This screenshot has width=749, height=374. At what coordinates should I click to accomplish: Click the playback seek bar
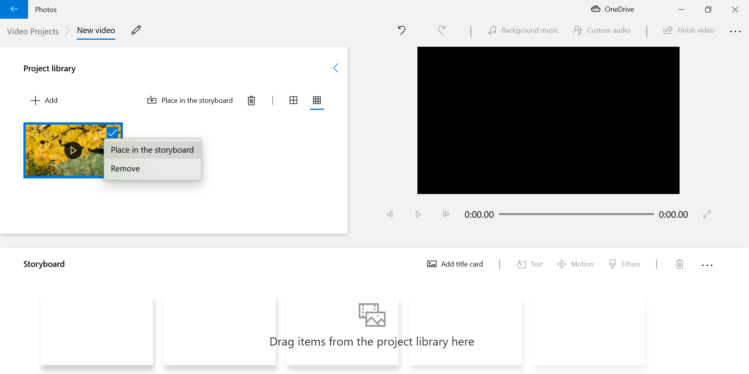577,214
